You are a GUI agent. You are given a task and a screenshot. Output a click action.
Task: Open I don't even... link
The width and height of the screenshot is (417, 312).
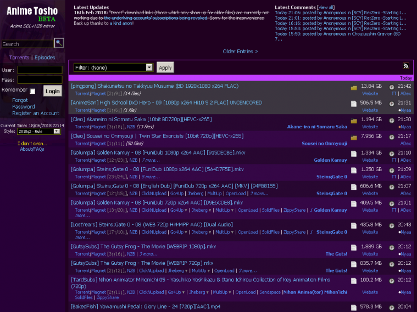(x=32, y=143)
